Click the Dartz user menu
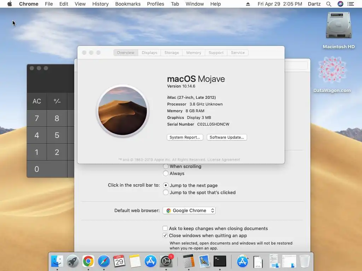This screenshot has height=271, width=362. [x=314, y=4]
